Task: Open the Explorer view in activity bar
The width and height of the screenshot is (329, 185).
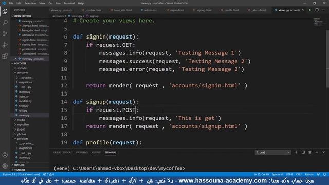Action: click(5, 11)
